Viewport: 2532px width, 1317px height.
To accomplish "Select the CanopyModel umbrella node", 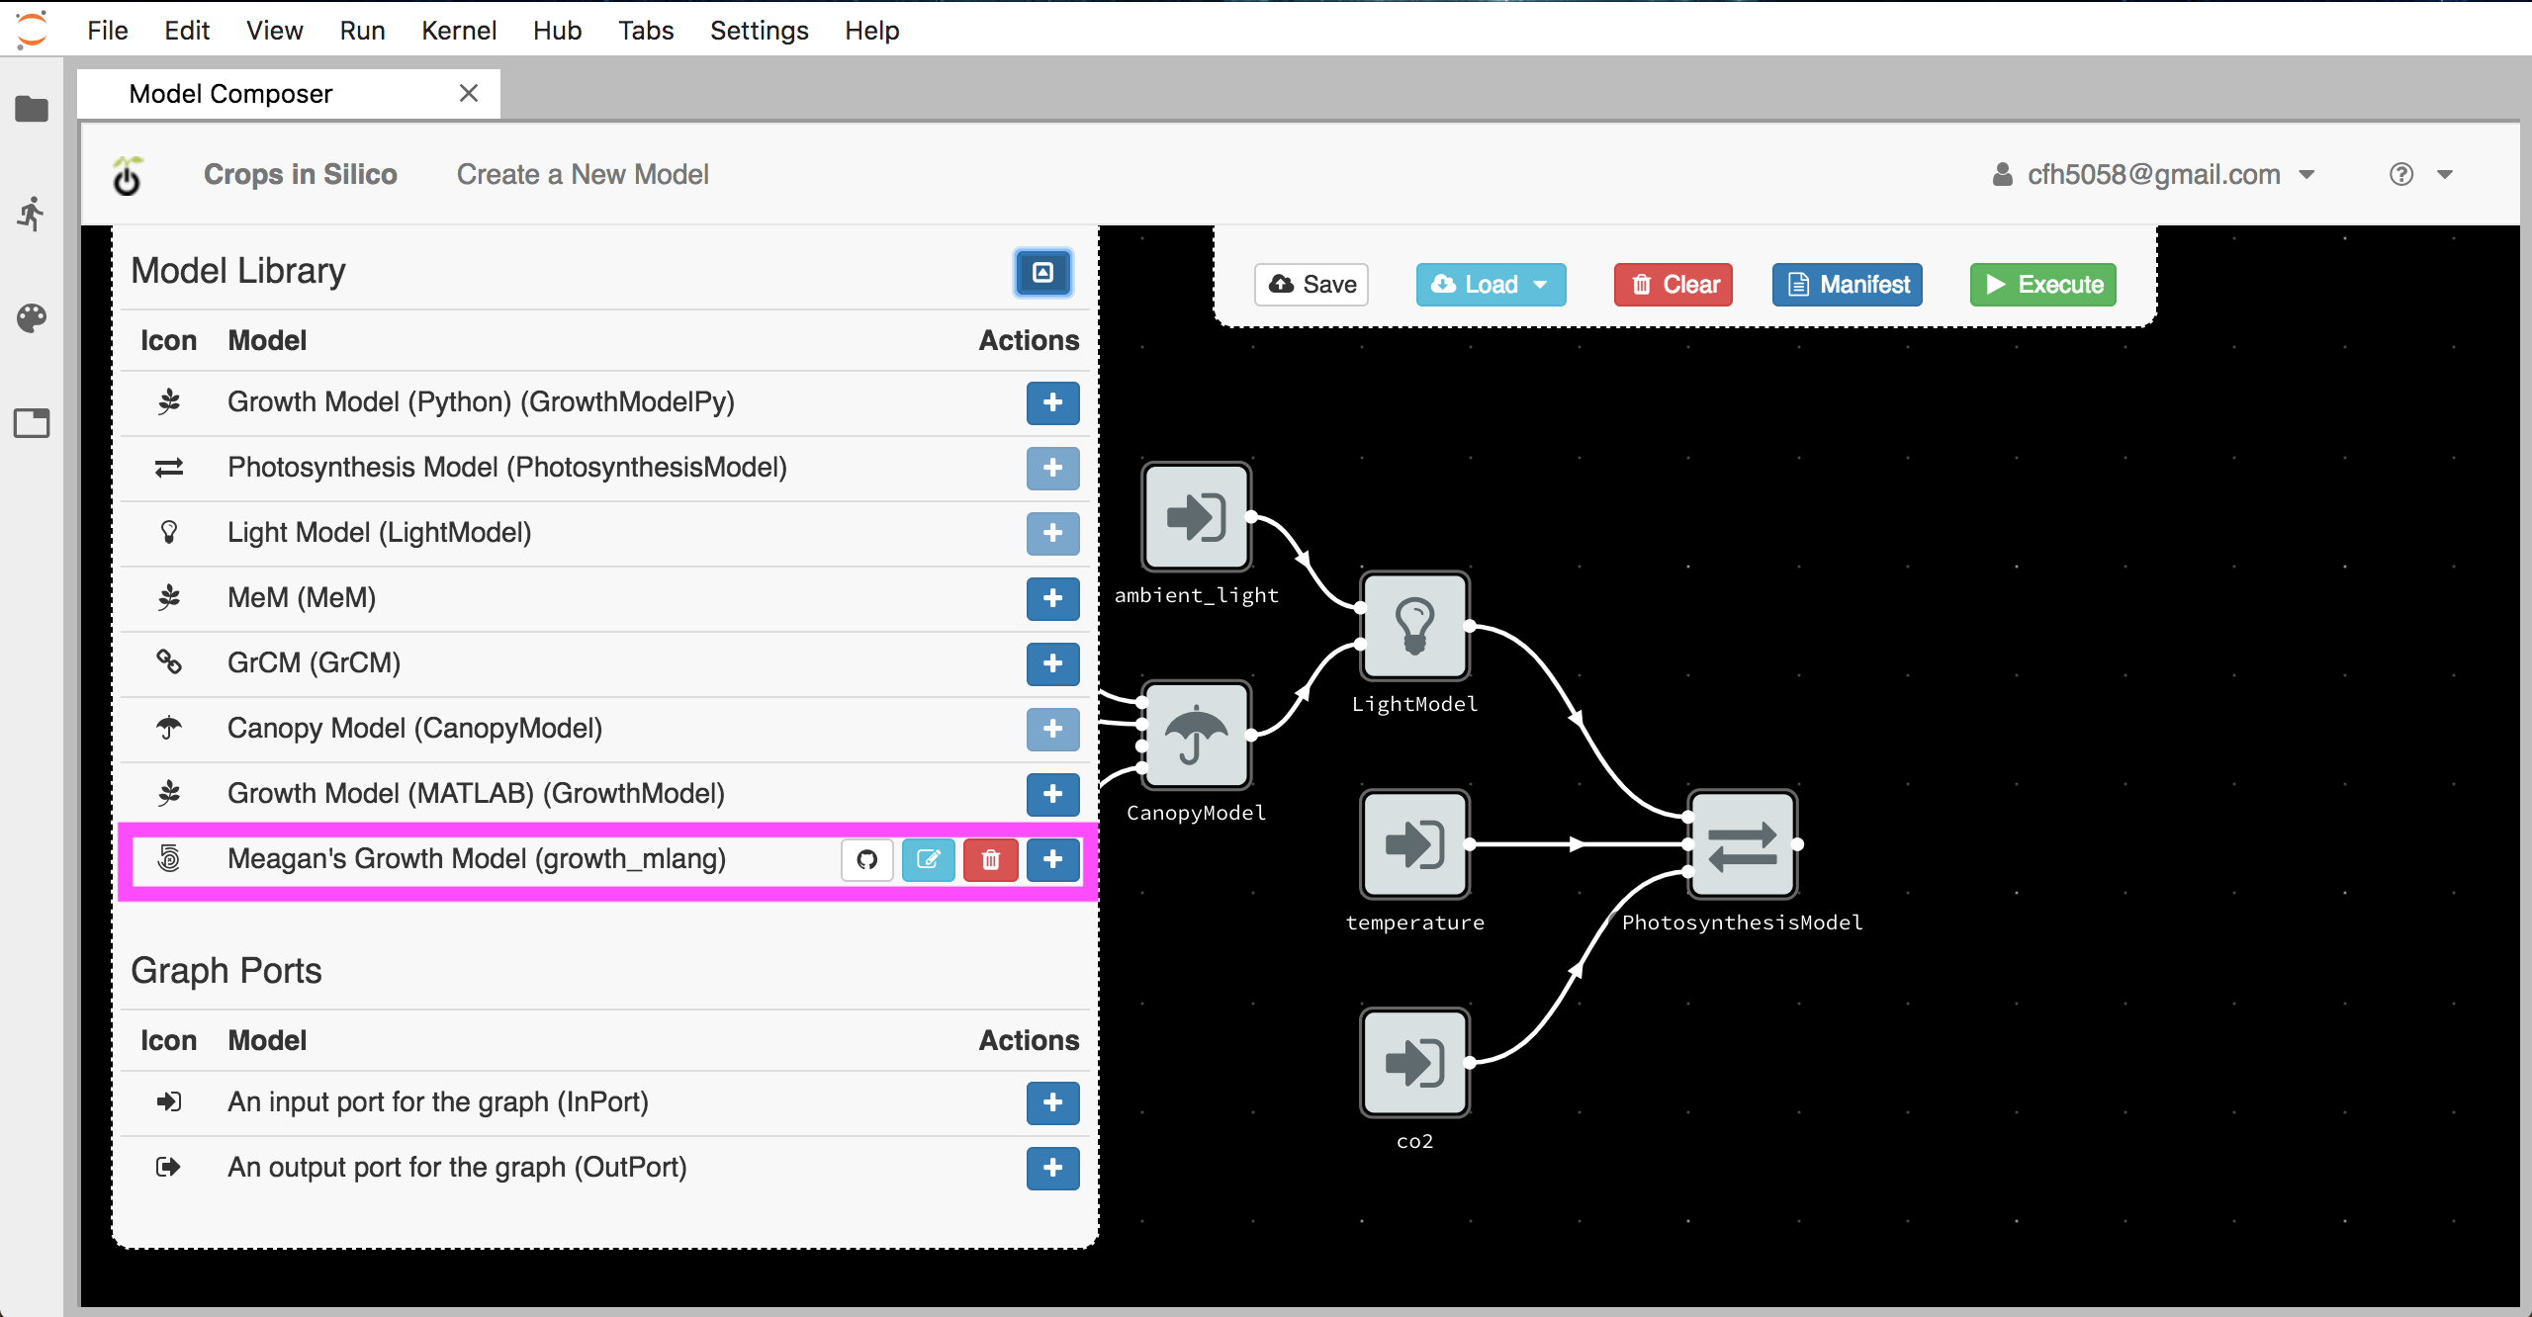I will (1197, 735).
